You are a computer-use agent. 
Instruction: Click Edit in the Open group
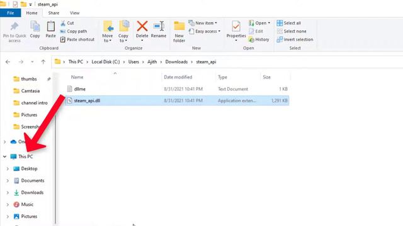coord(256,31)
